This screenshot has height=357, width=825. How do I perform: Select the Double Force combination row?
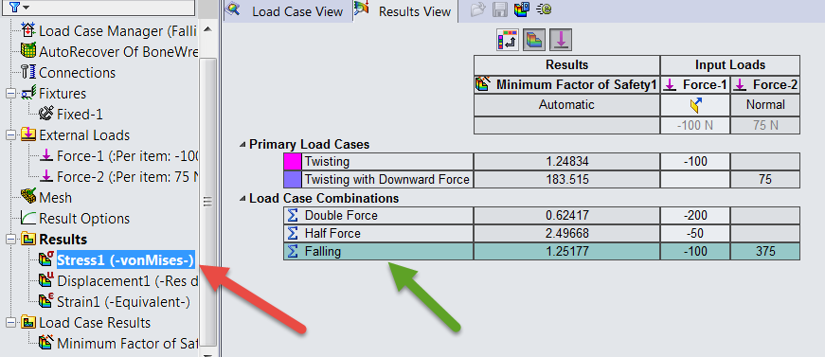tap(542, 216)
